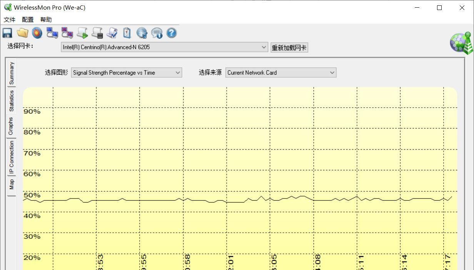Open help with the blue question mark icon
This screenshot has height=270, width=474.
[x=172, y=33]
